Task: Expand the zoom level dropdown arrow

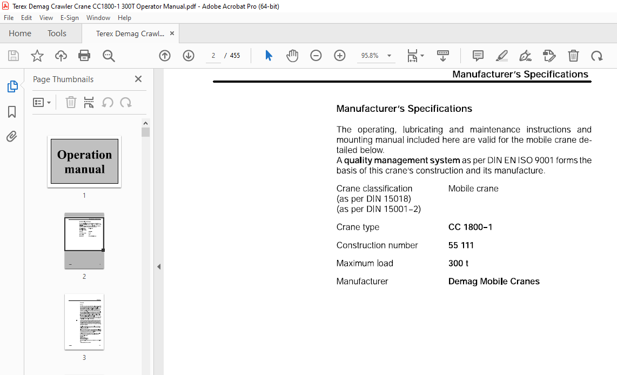Action: (x=389, y=56)
